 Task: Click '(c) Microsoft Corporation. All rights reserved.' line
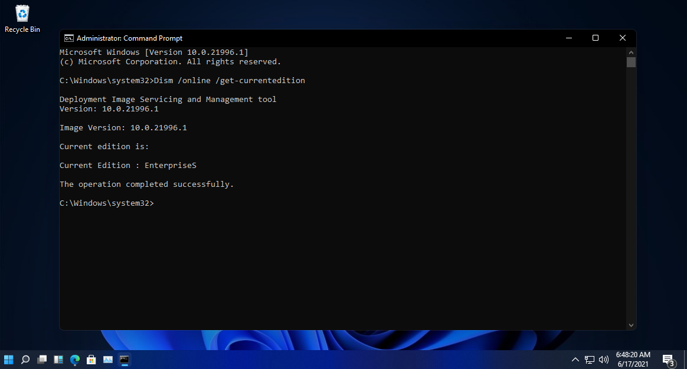(x=170, y=62)
